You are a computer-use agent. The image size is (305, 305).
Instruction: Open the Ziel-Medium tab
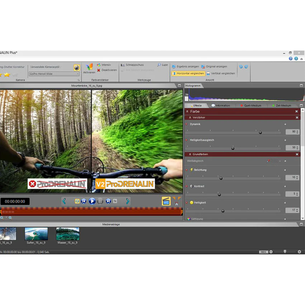coord(282,105)
